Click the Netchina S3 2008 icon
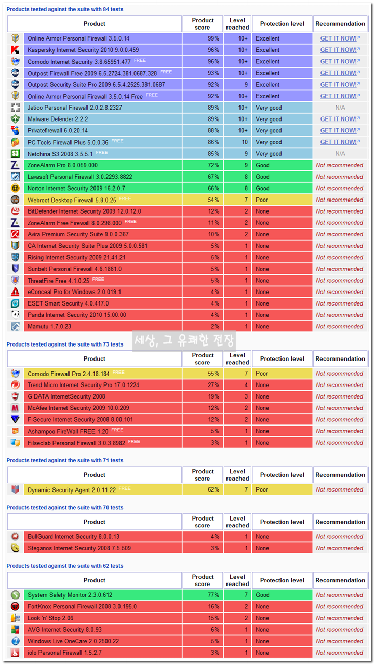The image size is (374, 664). click(16, 154)
